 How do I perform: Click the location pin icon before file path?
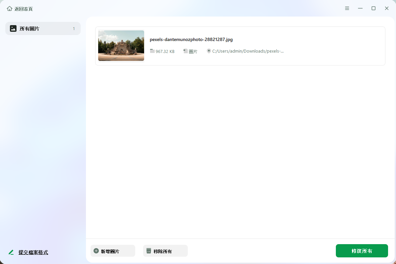click(x=209, y=51)
